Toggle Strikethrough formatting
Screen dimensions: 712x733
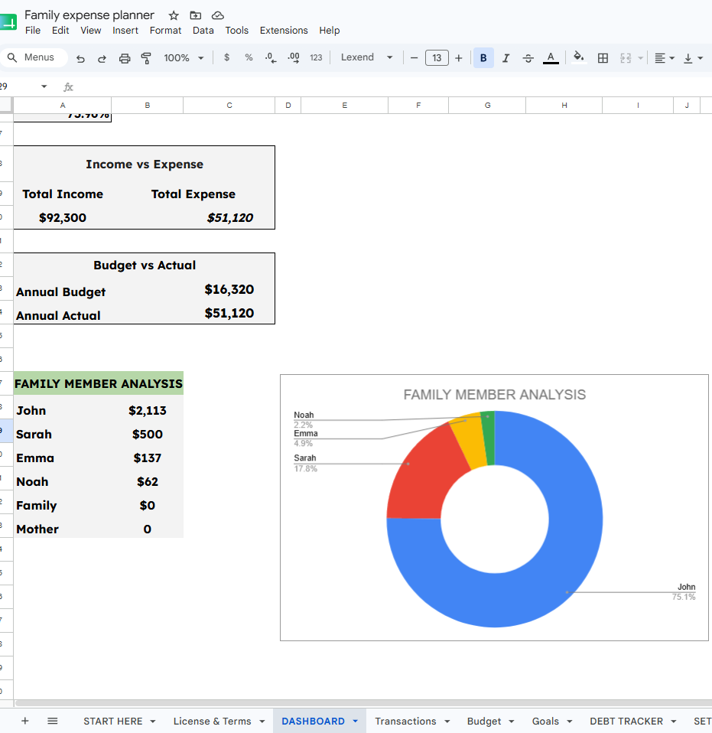528,58
